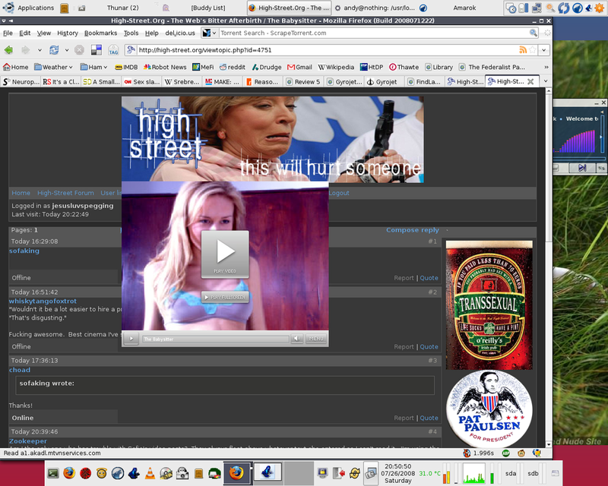This screenshot has height=486, width=608.
Task: Click the TAG this page icon
Action: coord(113,50)
